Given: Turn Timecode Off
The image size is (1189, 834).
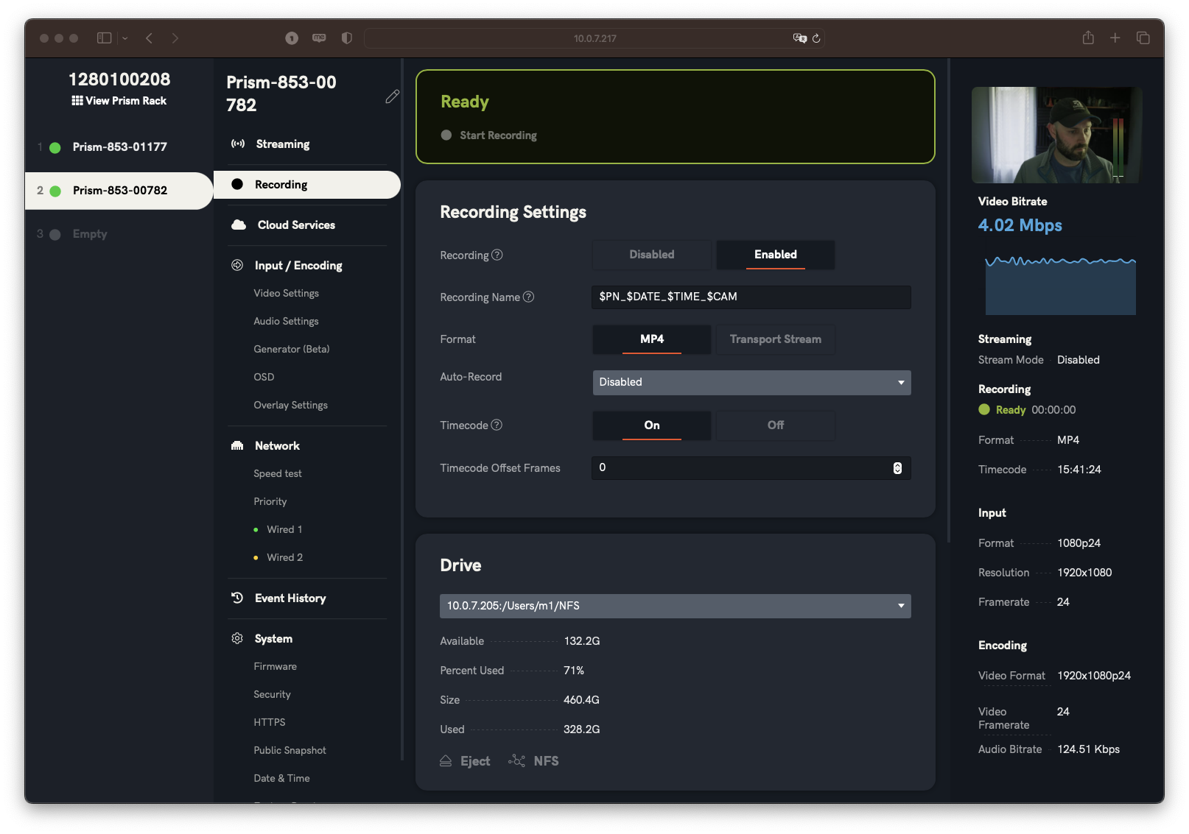Looking at the screenshot, I should pos(775,425).
